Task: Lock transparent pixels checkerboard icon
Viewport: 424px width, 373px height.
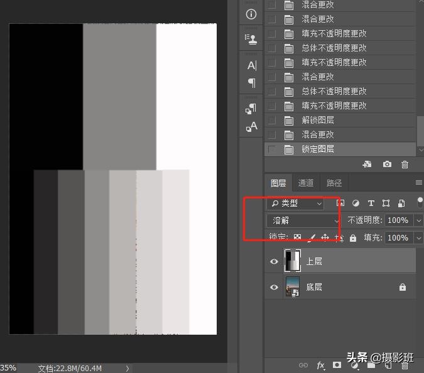Action: click(297, 237)
